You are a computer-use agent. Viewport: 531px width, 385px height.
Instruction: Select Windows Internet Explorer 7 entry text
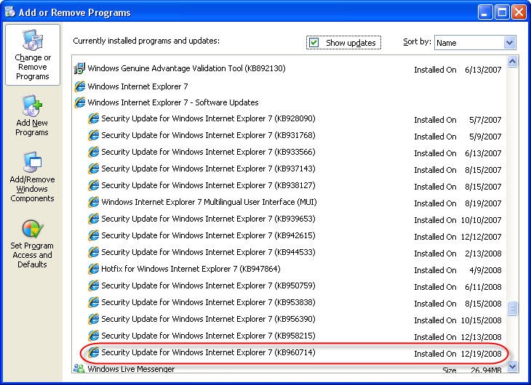pyautogui.click(x=137, y=86)
